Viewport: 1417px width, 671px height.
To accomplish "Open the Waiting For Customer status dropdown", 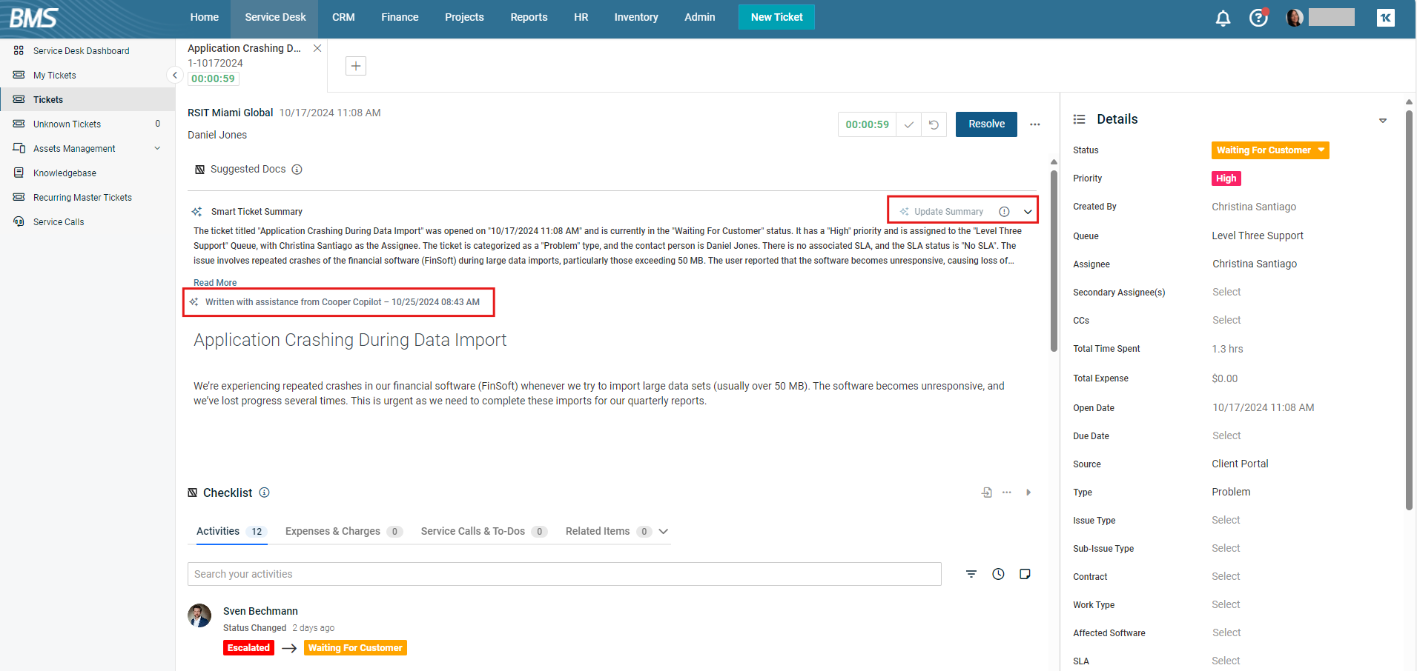I will click(x=1269, y=150).
